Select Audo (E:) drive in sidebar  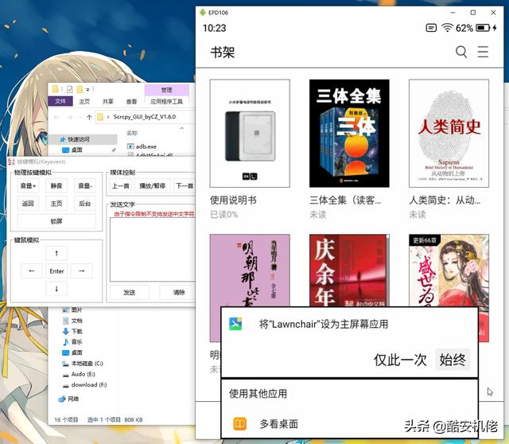(x=79, y=374)
